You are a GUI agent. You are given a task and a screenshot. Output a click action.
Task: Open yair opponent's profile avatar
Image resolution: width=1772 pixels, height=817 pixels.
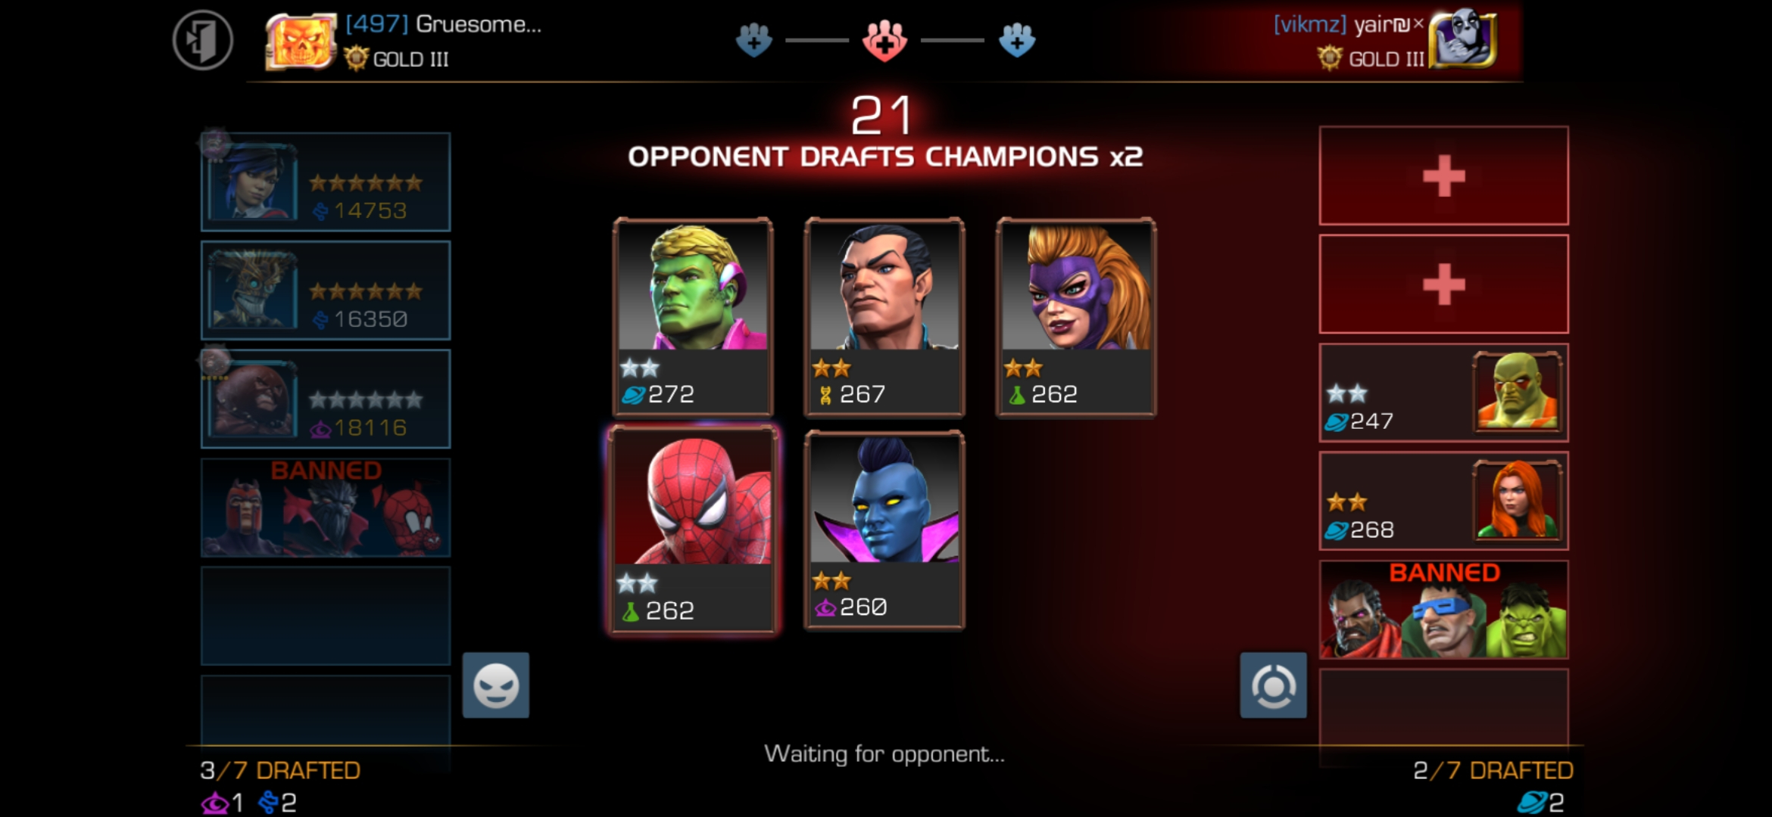click(x=1463, y=41)
